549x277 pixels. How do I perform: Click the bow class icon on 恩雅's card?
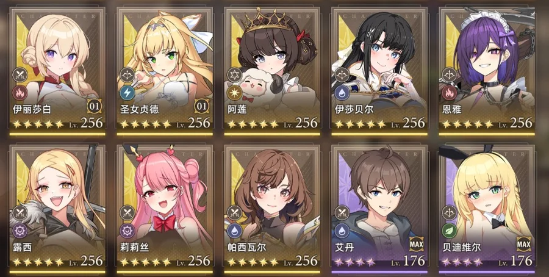(448, 74)
